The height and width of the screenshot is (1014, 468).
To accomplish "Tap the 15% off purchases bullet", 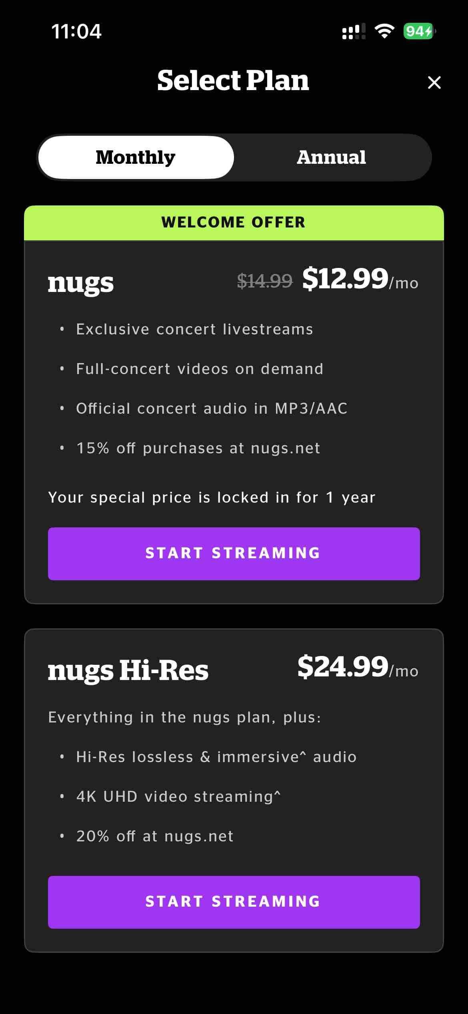I will [x=198, y=448].
